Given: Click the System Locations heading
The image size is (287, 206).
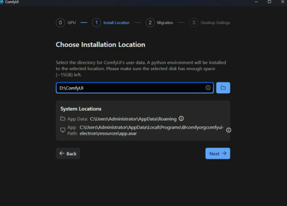Looking at the screenshot, I should tap(81, 109).
